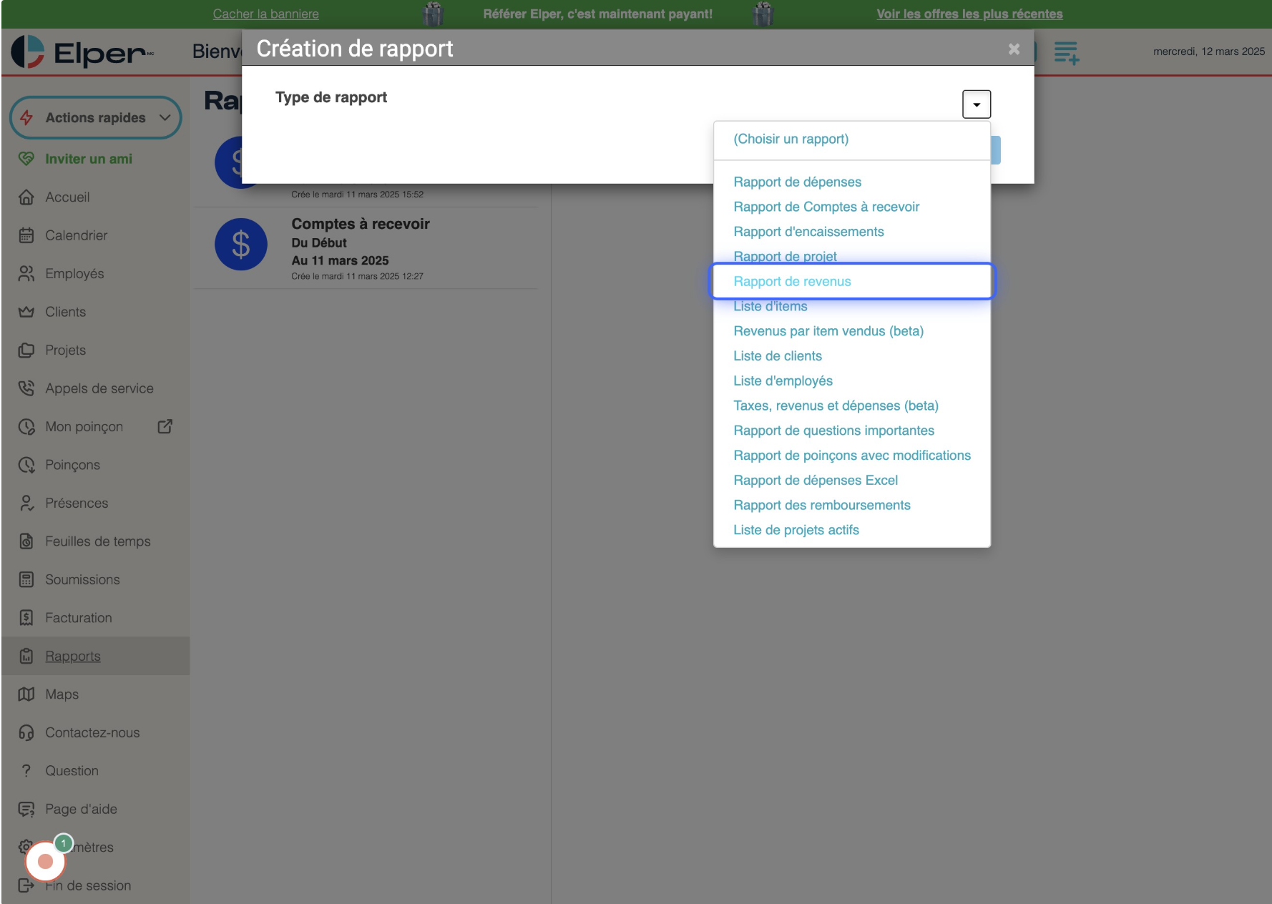Click the Appels de service phone icon

(26, 388)
